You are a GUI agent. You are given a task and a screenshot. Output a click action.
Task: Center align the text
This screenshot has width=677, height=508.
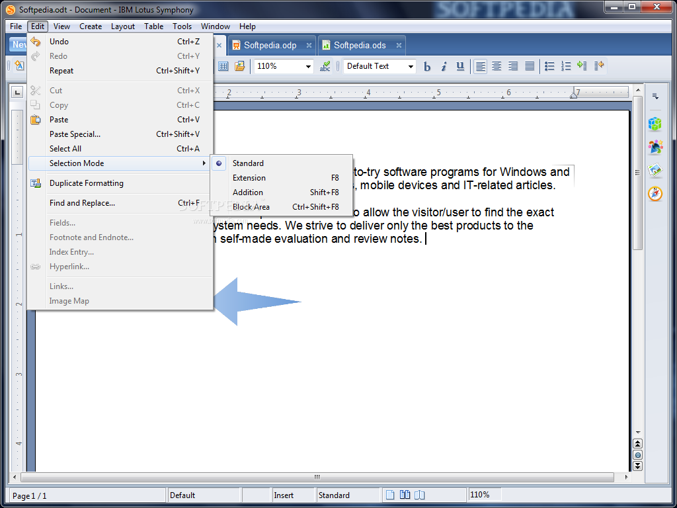click(x=497, y=66)
